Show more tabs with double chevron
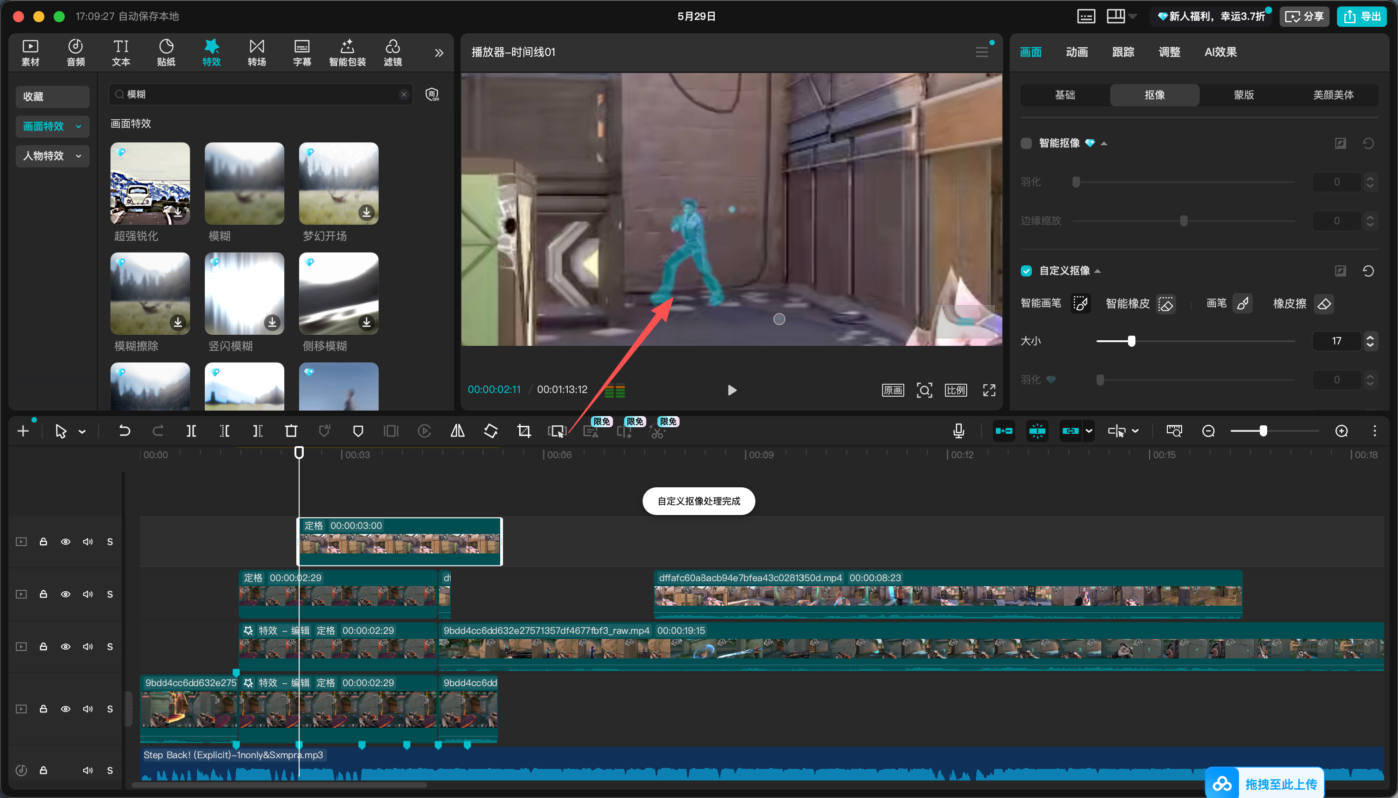This screenshot has height=798, width=1398. click(x=439, y=53)
